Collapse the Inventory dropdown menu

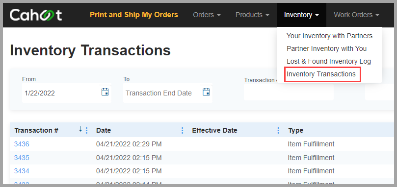click(301, 15)
